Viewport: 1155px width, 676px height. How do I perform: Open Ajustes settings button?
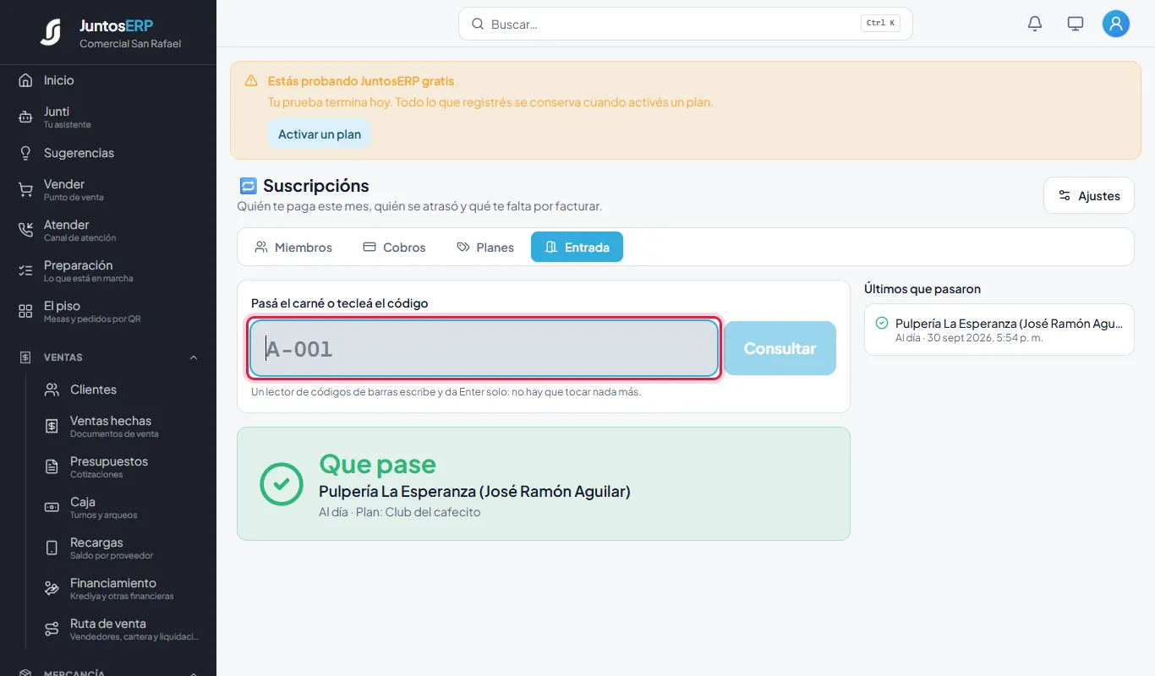click(x=1089, y=195)
